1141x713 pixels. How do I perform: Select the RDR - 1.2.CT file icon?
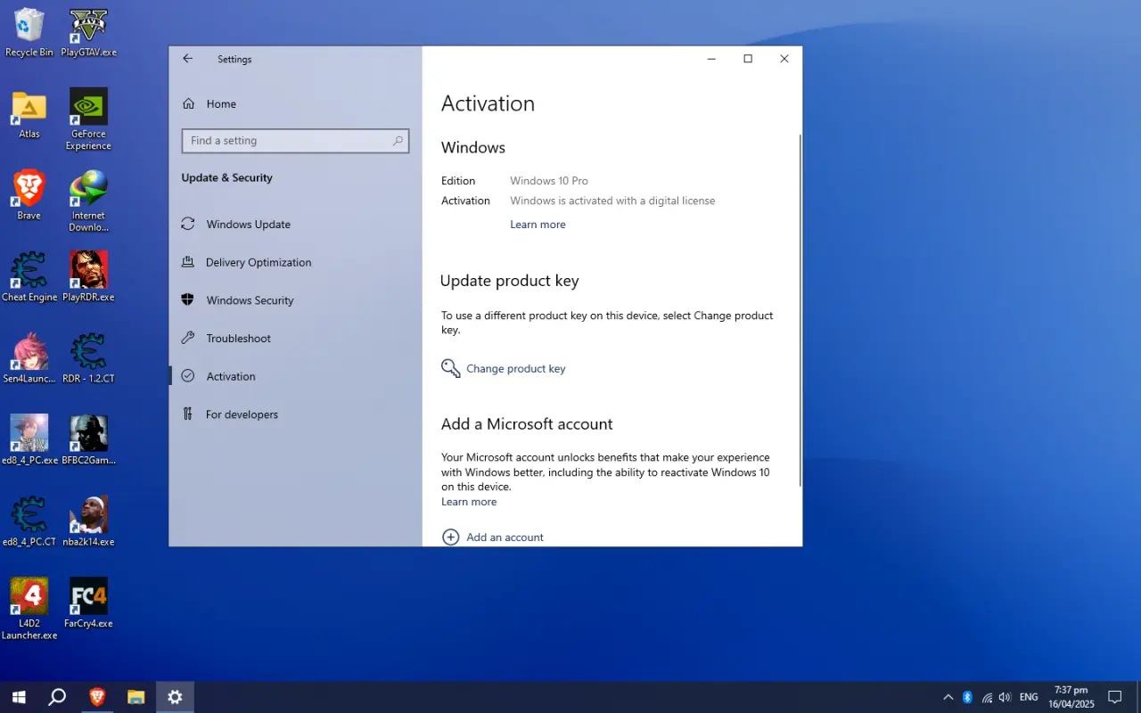[88, 358]
